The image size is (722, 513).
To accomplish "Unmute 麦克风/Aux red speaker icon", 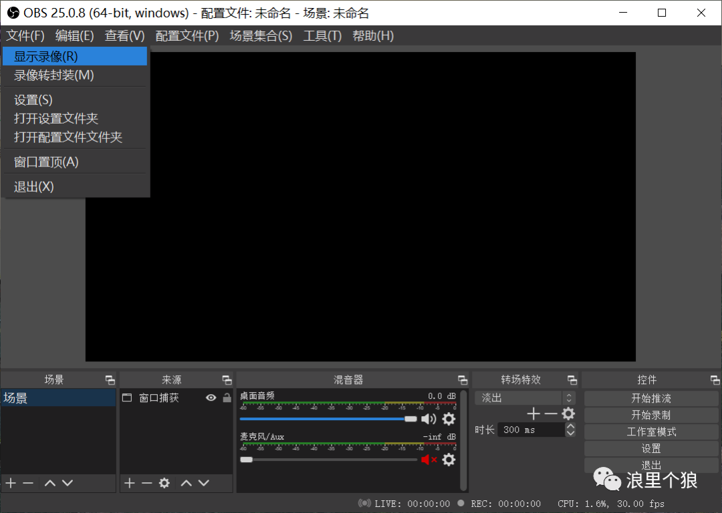I will (429, 460).
